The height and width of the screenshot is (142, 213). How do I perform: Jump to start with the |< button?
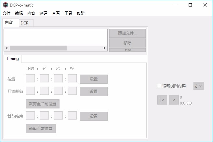[x=162, y=100]
